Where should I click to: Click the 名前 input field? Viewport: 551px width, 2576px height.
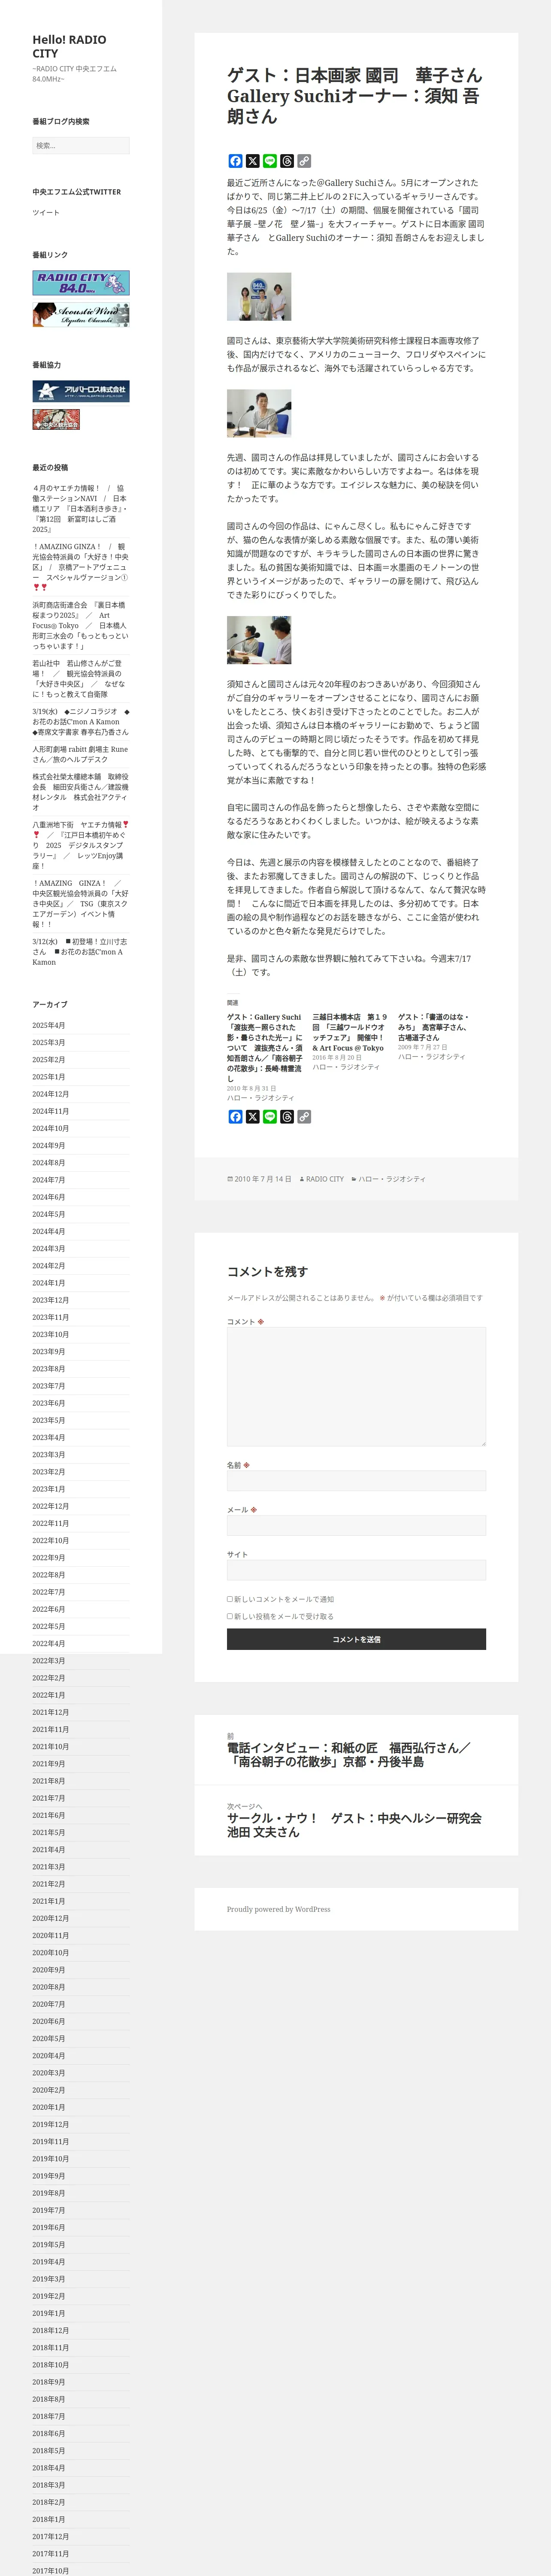(356, 1481)
